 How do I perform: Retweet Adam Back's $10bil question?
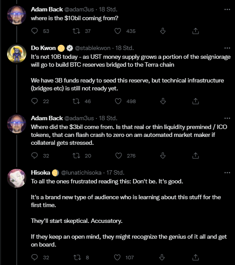click(x=76, y=31)
